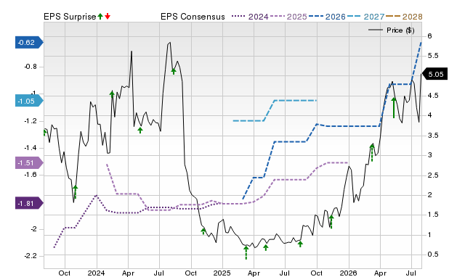Image resolution: width=465 pixels, height=277 pixels.
Task: Toggle the 2027 EPS consensus legend entry
Action: coord(365,17)
